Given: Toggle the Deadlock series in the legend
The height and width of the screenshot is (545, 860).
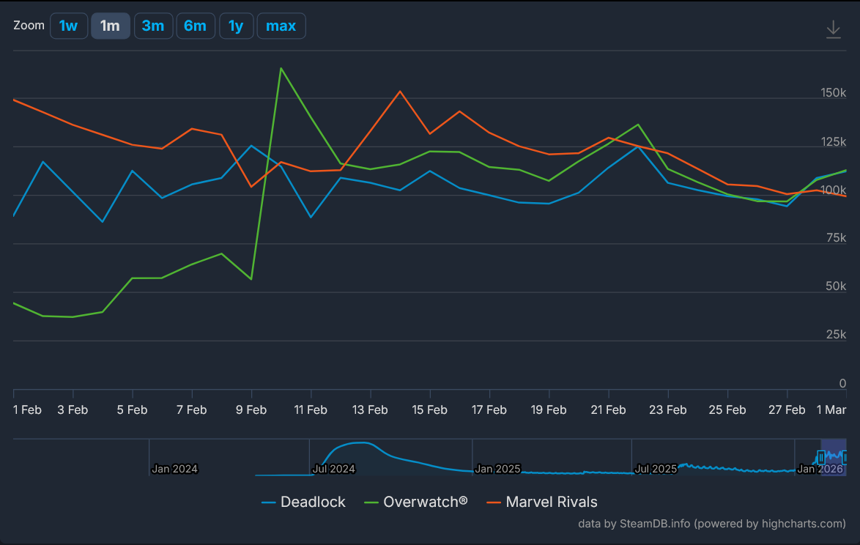Looking at the screenshot, I should (x=304, y=503).
